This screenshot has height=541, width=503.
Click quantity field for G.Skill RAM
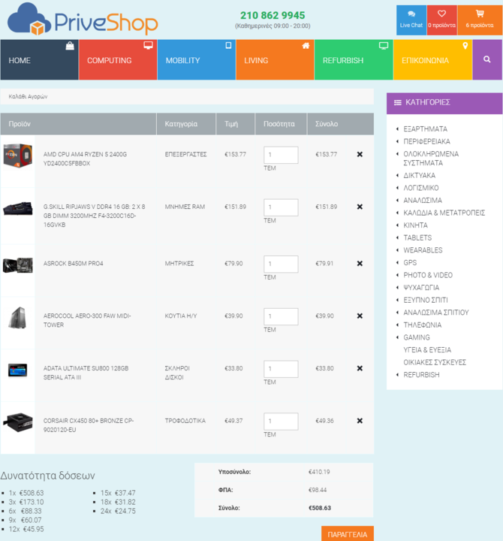click(x=281, y=207)
